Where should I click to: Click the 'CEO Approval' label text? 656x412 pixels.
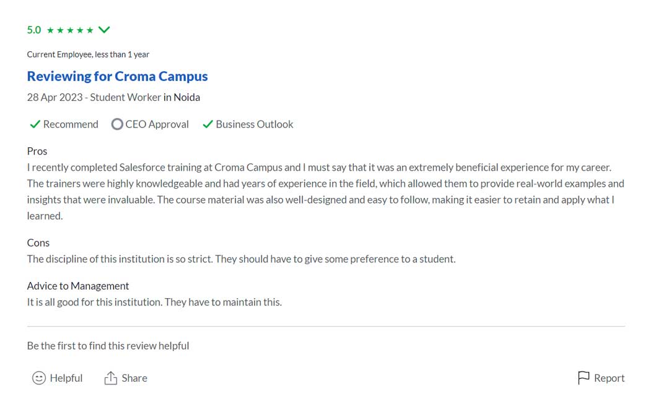[x=157, y=124]
